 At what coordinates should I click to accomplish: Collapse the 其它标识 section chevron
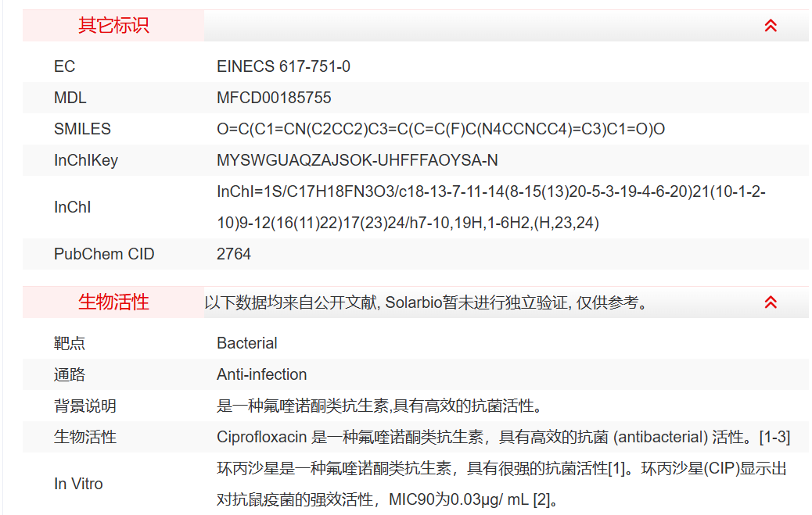(x=771, y=26)
